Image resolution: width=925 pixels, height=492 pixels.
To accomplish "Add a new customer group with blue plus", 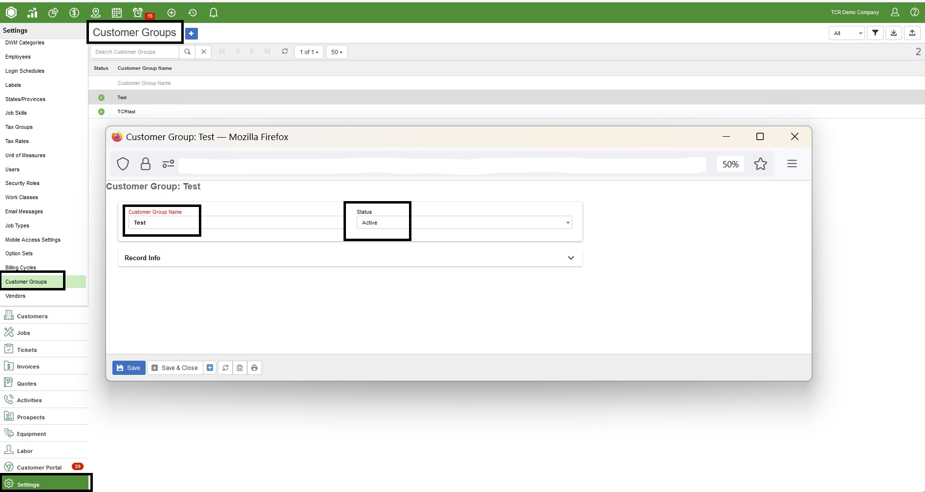I will click(192, 33).
